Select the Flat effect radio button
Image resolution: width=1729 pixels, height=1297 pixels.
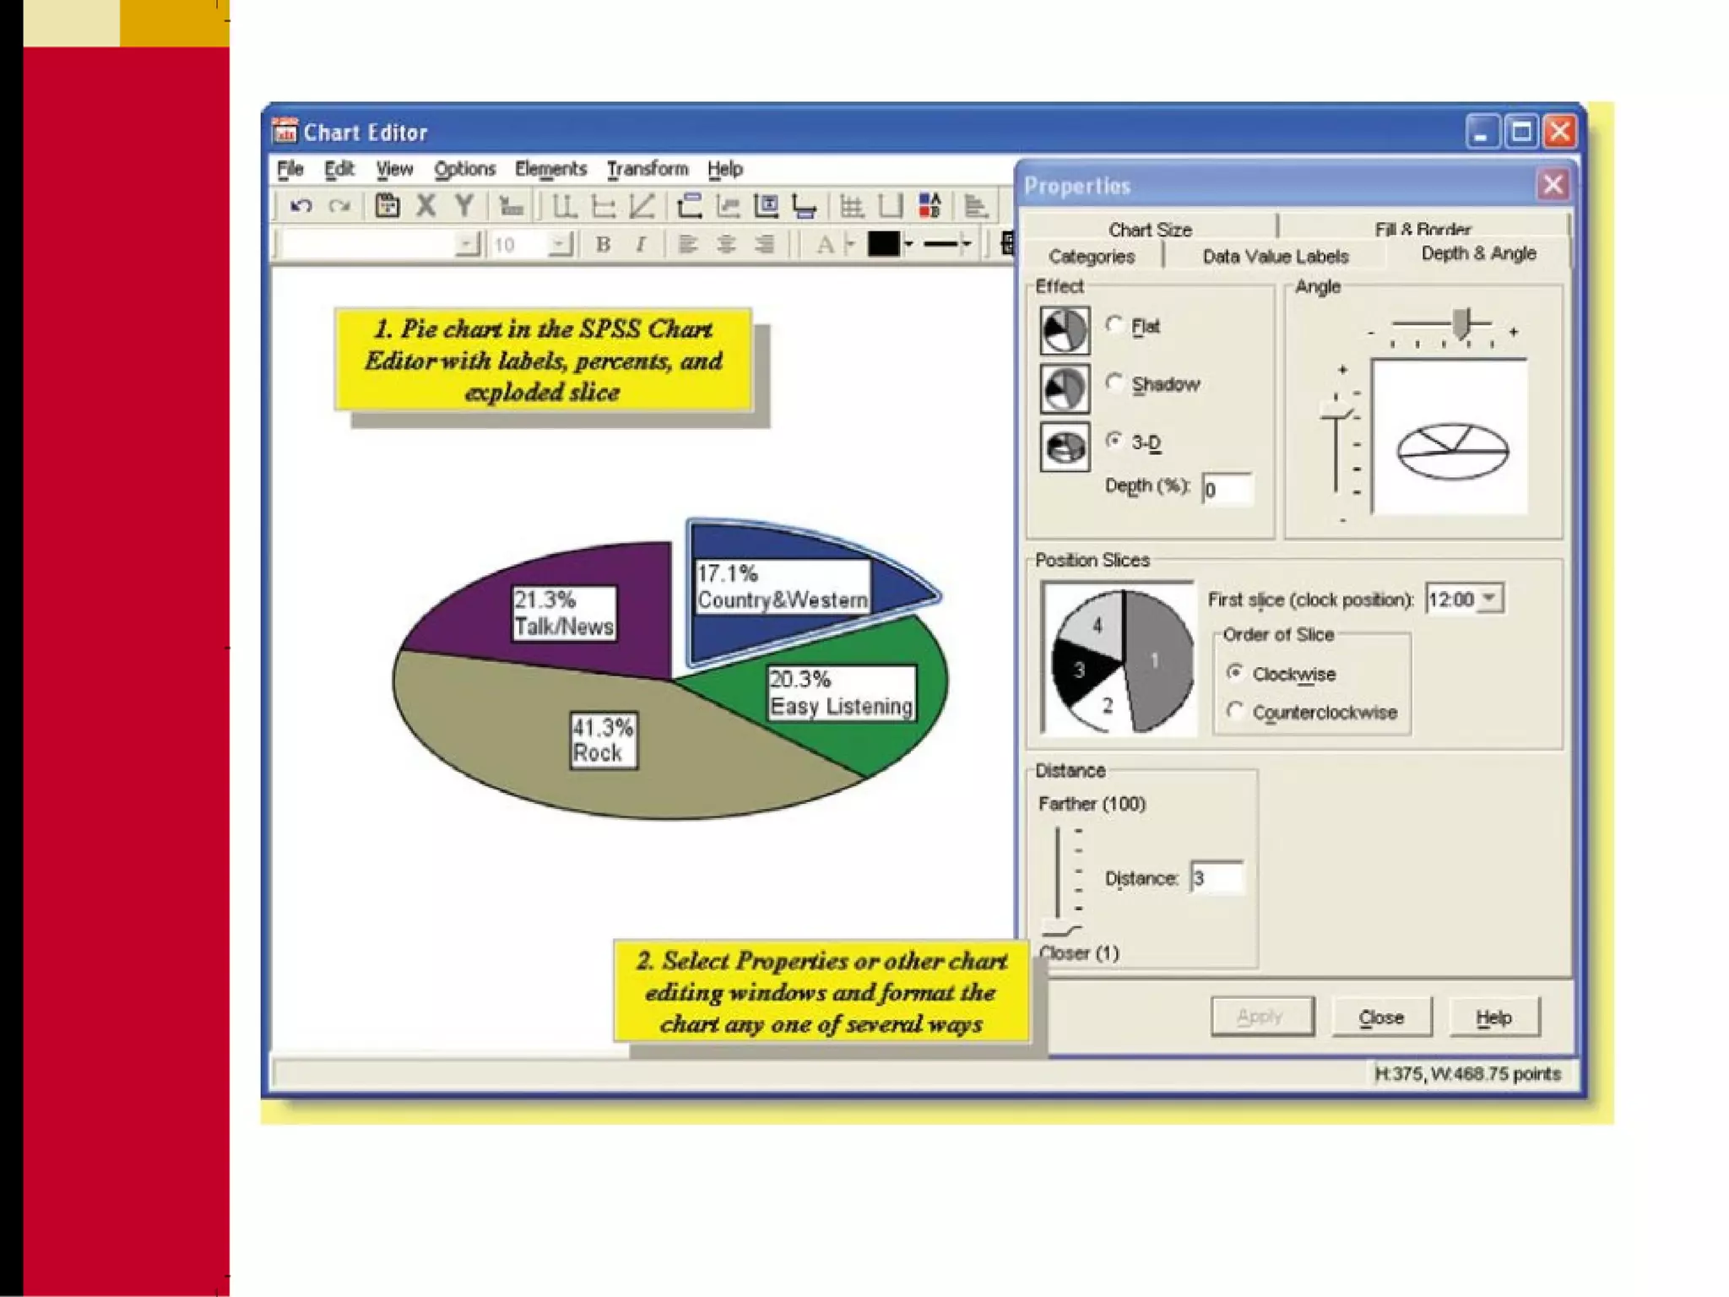tap(1114, 325)
